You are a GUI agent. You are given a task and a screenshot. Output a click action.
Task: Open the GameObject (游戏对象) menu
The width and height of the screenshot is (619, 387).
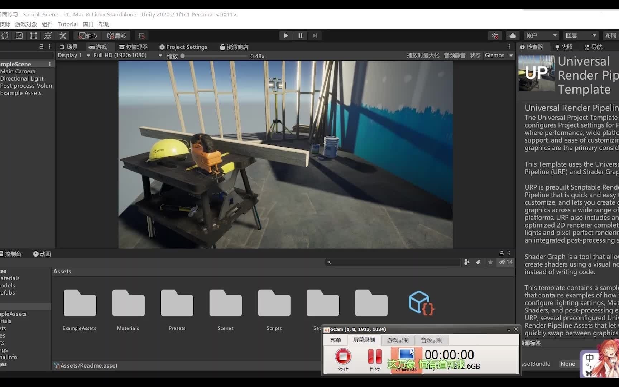coord(26,24)
